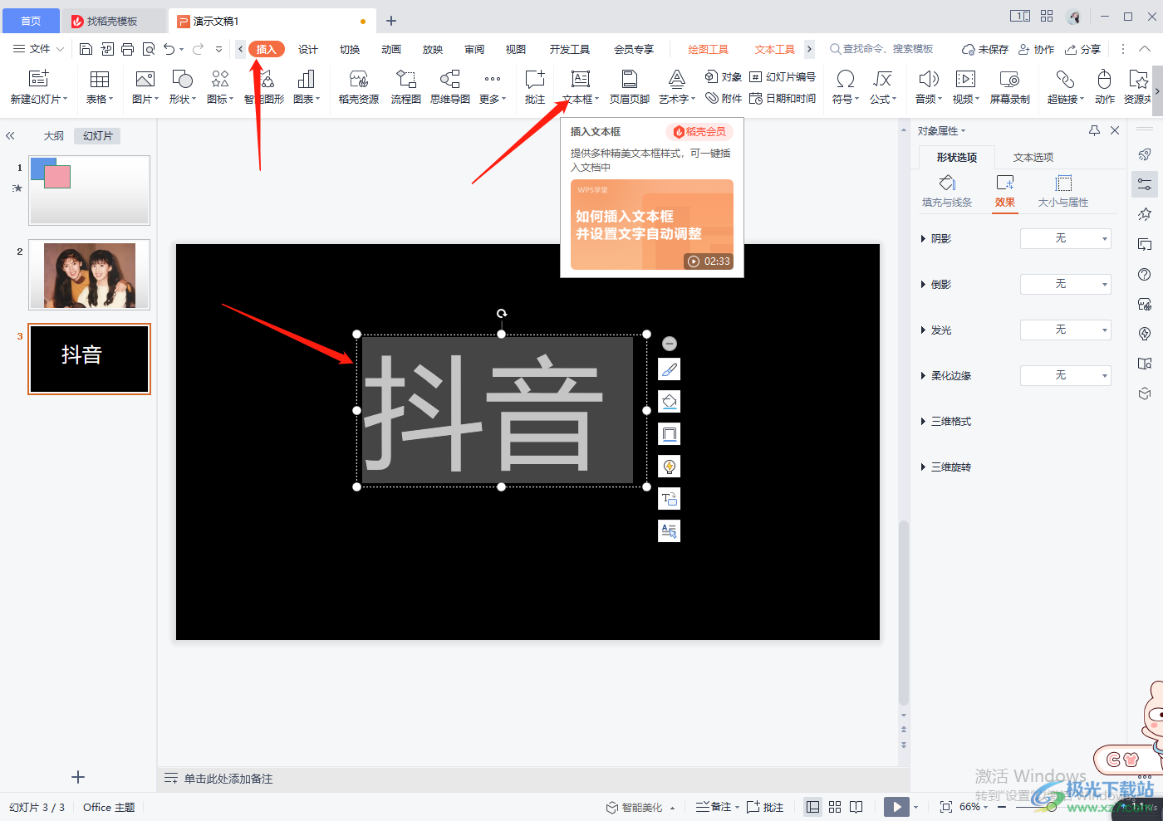The width and height of the screenshot is (1163, 821).
Task: Click the 文本框 text box tool
Action: (581, 87)
